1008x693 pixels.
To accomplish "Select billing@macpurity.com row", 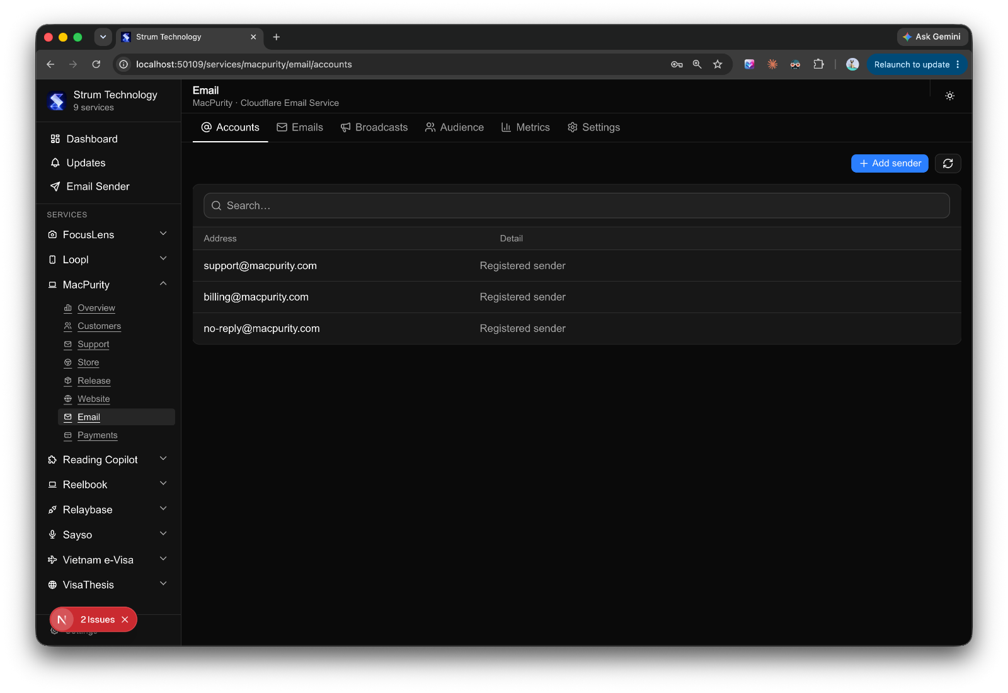I will 576,297.
